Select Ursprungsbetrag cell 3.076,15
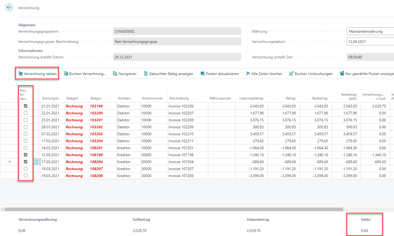The width and height of the screenshot is (394, 236). tap(251, 120)
